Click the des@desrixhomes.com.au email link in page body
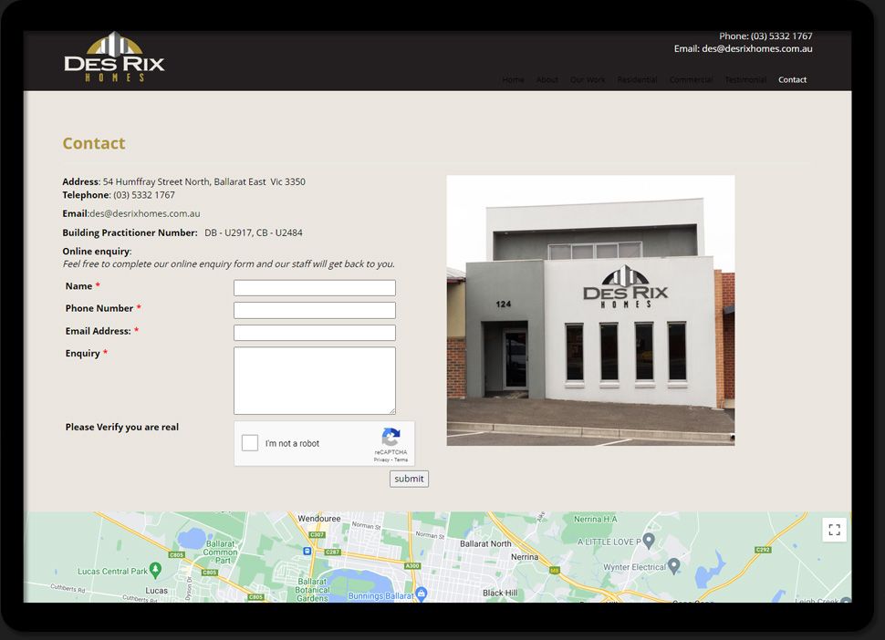Screen dimensions: 885x640 pos(144,213)
